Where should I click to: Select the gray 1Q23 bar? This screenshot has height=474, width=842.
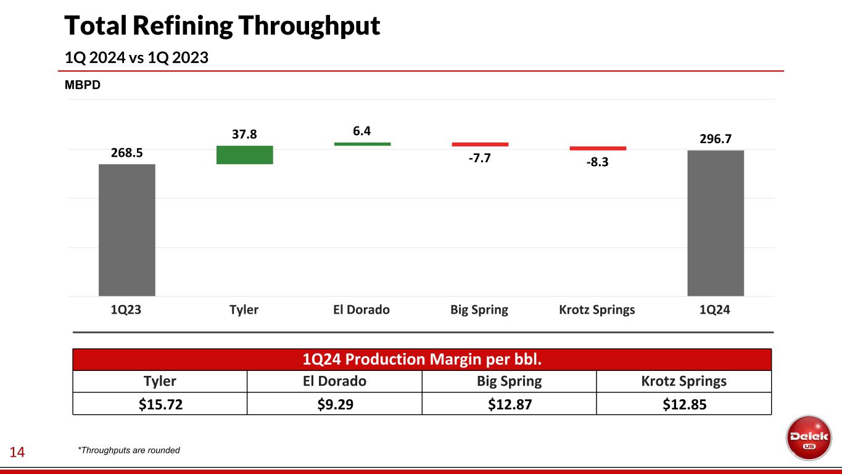click(126, 230)
